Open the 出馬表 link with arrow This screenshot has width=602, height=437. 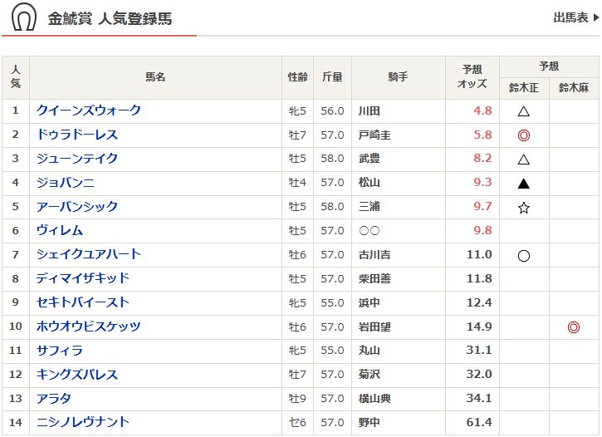(575, 17)
